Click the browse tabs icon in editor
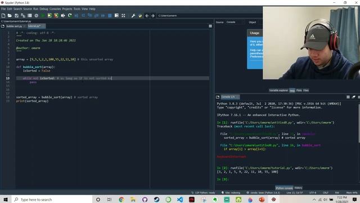The image size is (360, 203). click(x=3, y=26)
